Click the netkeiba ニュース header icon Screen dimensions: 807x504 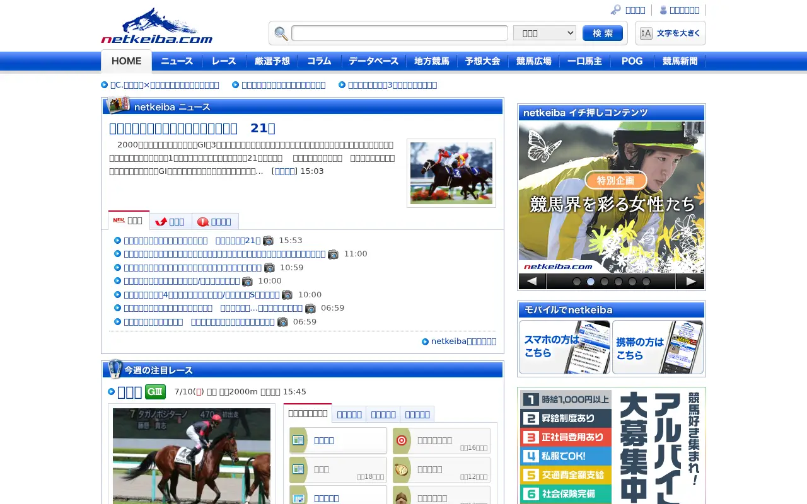(x=119, y=105)
